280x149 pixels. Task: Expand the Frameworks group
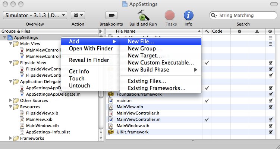click(x=10, y=138)
